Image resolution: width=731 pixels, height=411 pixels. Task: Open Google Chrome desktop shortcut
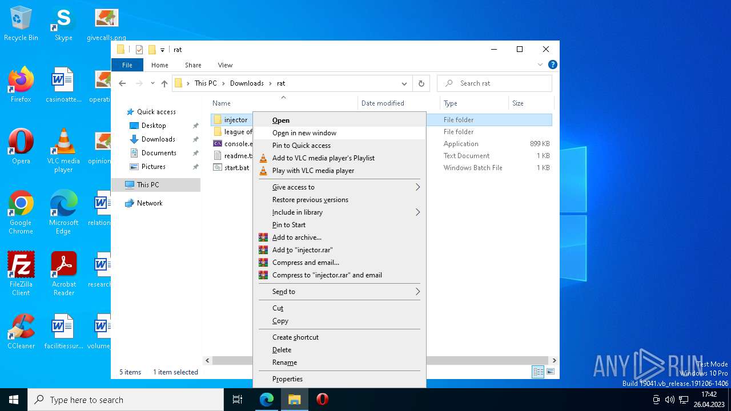(21, 212)
